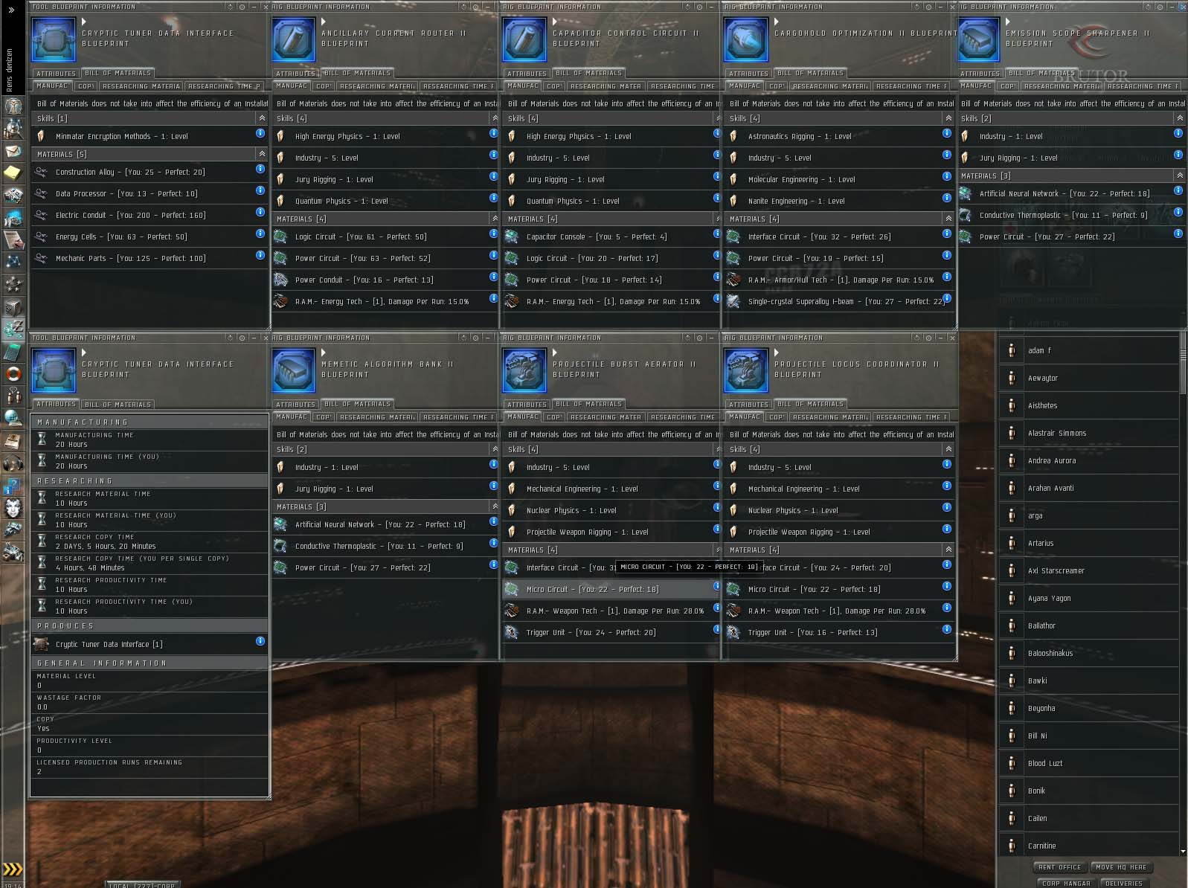This screenshot has width=1188, height=888.
Task: Open Bill of Materials tab in bottom Cryptic Tuner window
Action: (118, 405)
